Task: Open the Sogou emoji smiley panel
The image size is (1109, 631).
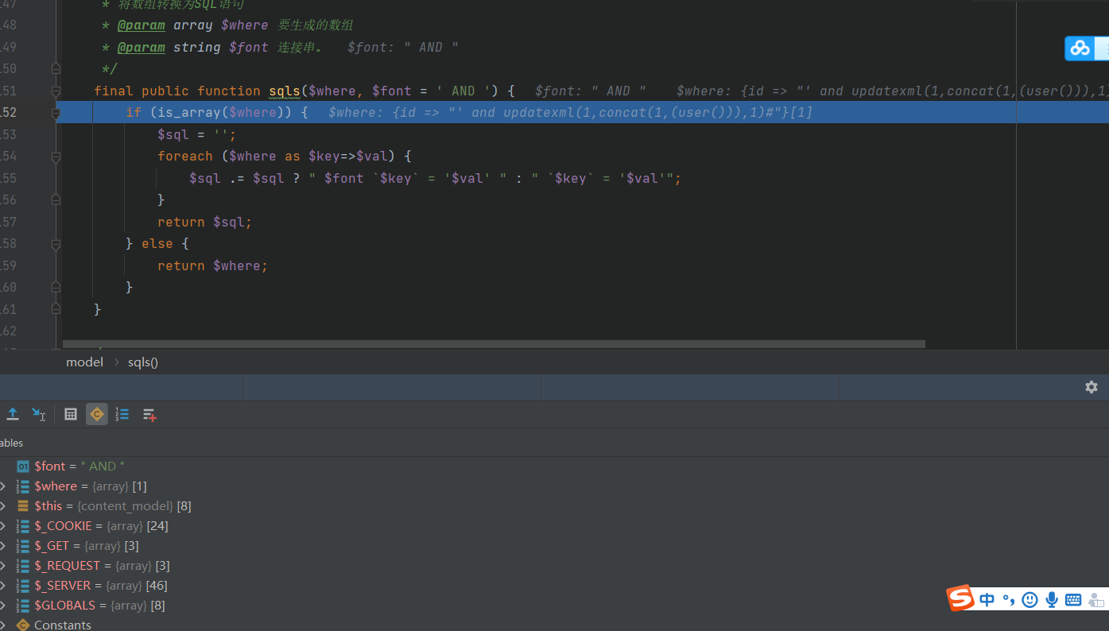Action: point(1030,600)
